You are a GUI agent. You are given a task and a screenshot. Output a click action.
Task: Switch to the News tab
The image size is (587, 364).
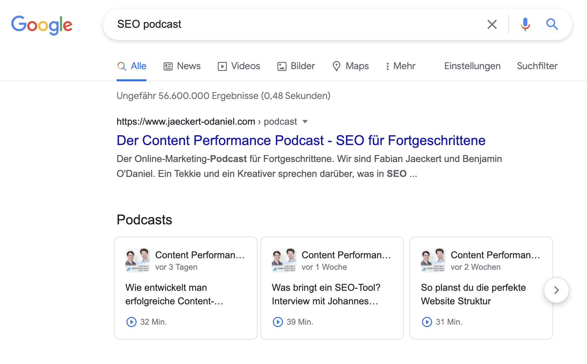click(x=182, y=66)
